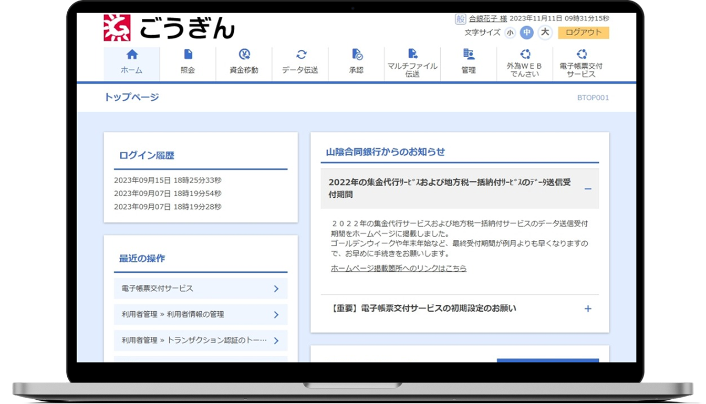Expand the 【重要】電子帳票交付サービス notice
The image size is (706, 404).
(x=588, y=309)
